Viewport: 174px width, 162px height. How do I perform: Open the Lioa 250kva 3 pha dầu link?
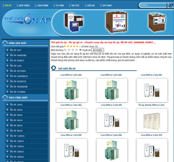pos(111,135)
